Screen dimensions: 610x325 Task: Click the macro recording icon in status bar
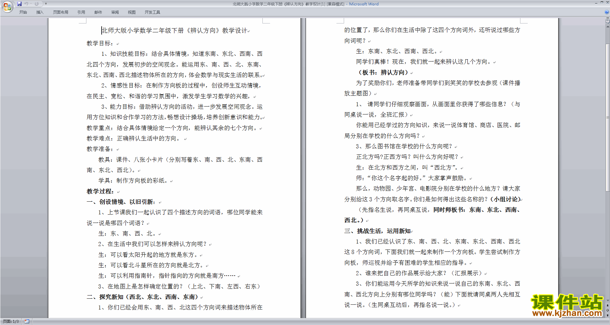coord(27,322)
